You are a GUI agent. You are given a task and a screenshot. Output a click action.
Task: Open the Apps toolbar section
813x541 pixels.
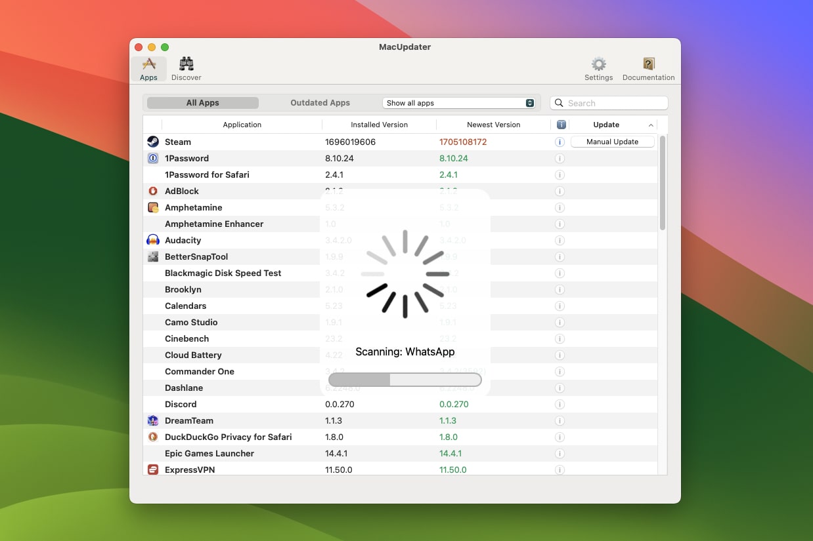pyautogui.click(x=149, y=69)
